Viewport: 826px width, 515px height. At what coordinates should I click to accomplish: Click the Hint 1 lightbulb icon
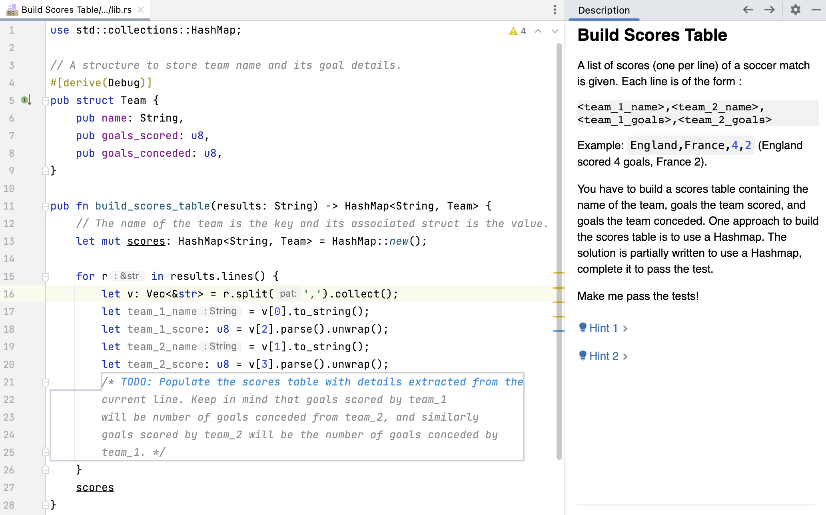click(x=583, y=328)
